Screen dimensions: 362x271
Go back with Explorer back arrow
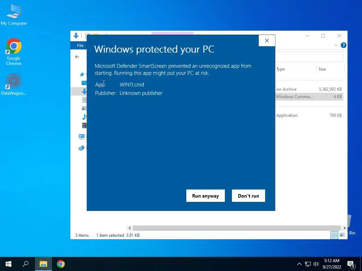coord(77,57)
